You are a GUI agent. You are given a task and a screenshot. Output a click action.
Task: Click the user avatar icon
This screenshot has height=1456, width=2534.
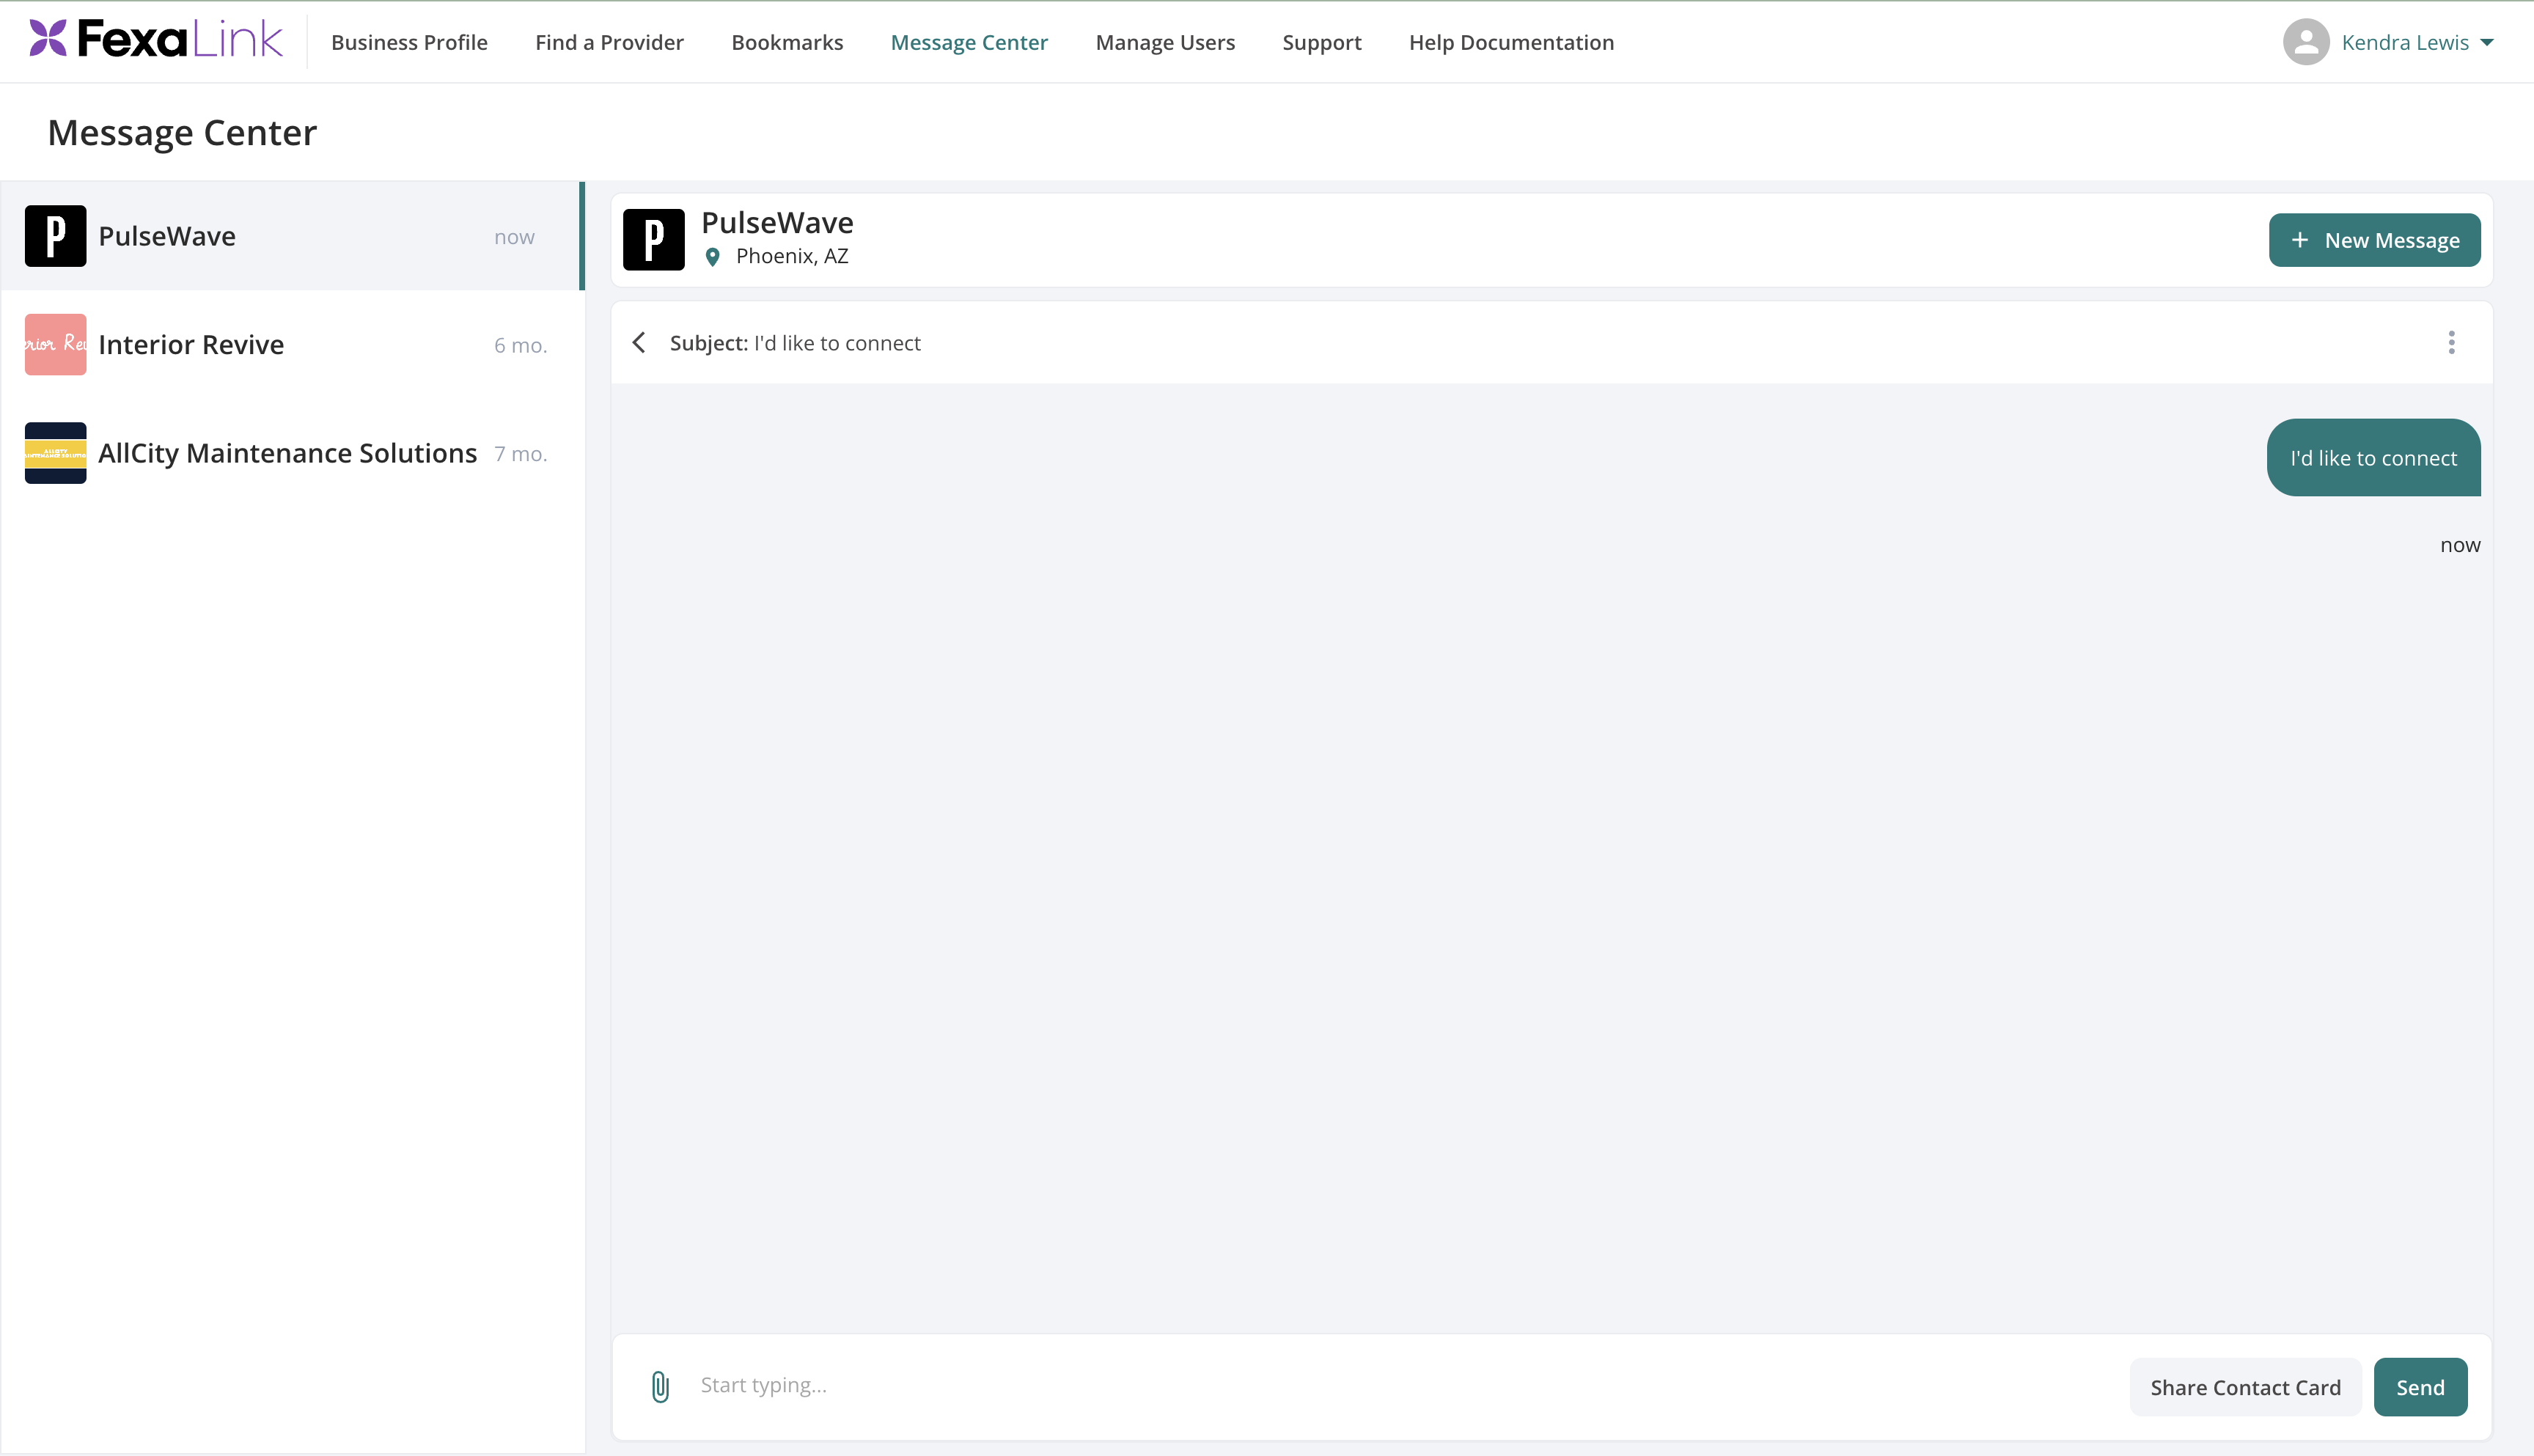click(2306, 42)
